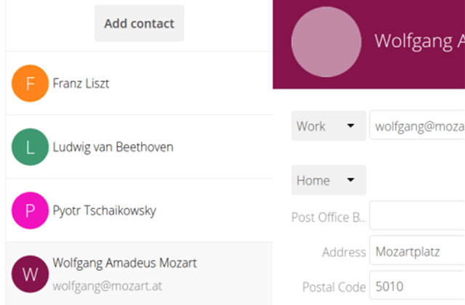This screenshot has height=305, width=465.
Task: Click the W avatar for Mozart
Action: point(30,274)
